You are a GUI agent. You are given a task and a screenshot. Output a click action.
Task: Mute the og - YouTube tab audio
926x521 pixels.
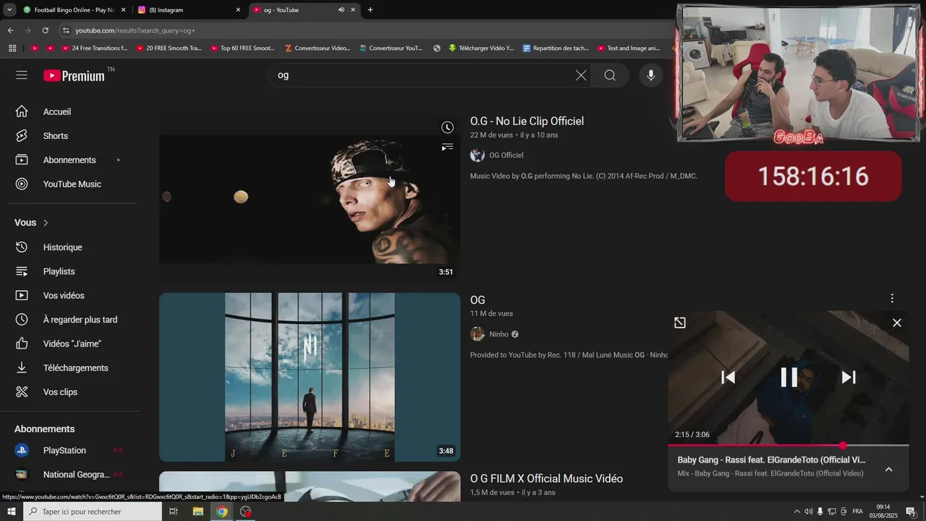(x=341, y=10)
